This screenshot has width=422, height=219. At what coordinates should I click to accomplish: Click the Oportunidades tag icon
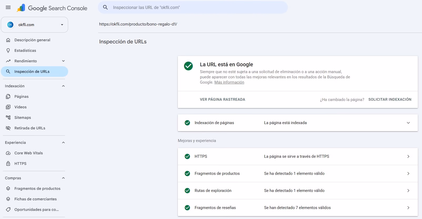pos(8,210)
